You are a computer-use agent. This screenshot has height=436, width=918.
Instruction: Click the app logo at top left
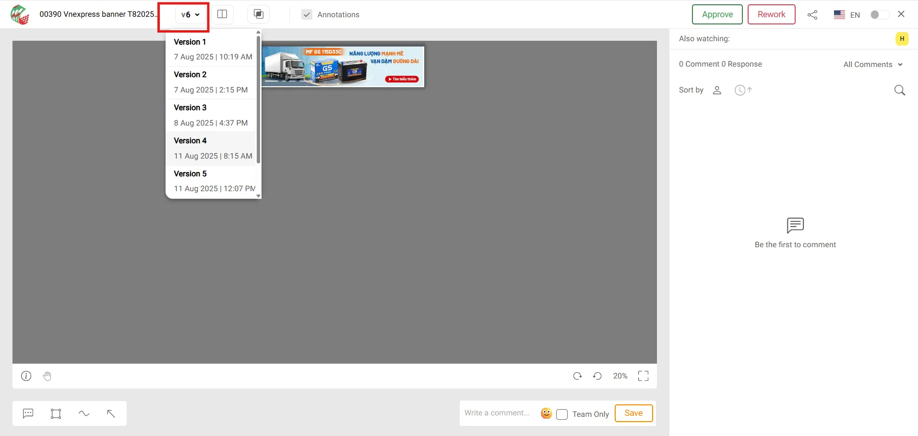tap(20, 14)
